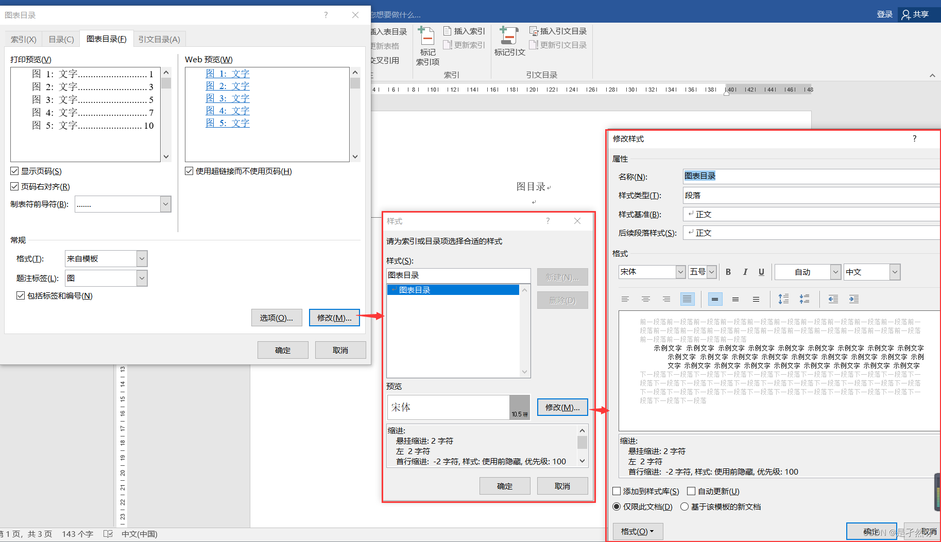Set single line spacing icon
This screenshot has height=542, width=941.
point(715,299)
